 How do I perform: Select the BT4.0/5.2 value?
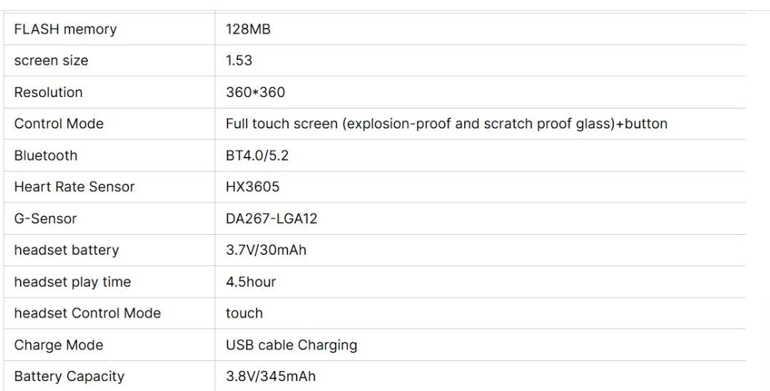click(257, 156)
